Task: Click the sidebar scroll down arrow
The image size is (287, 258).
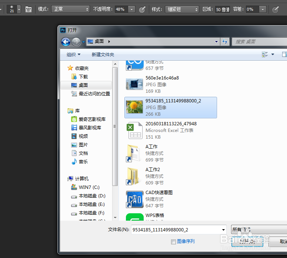Action: tap(115, 217)
